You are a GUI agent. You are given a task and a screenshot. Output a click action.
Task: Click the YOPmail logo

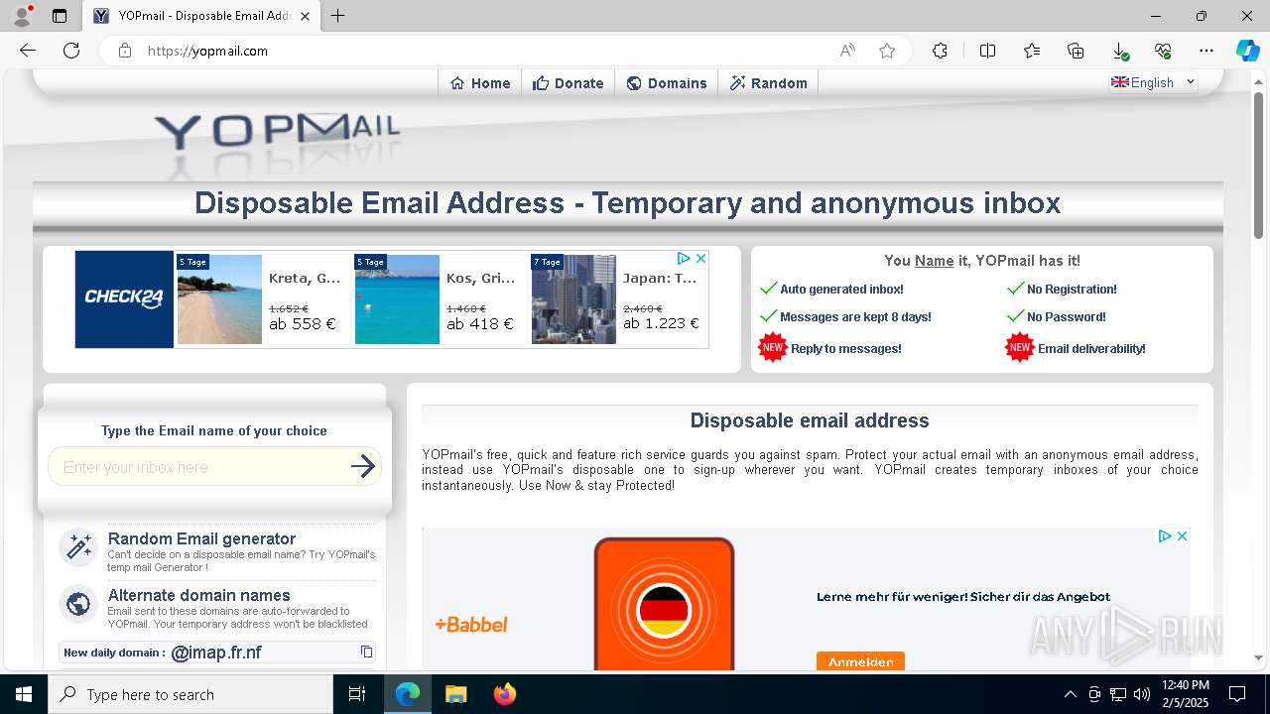277,131
